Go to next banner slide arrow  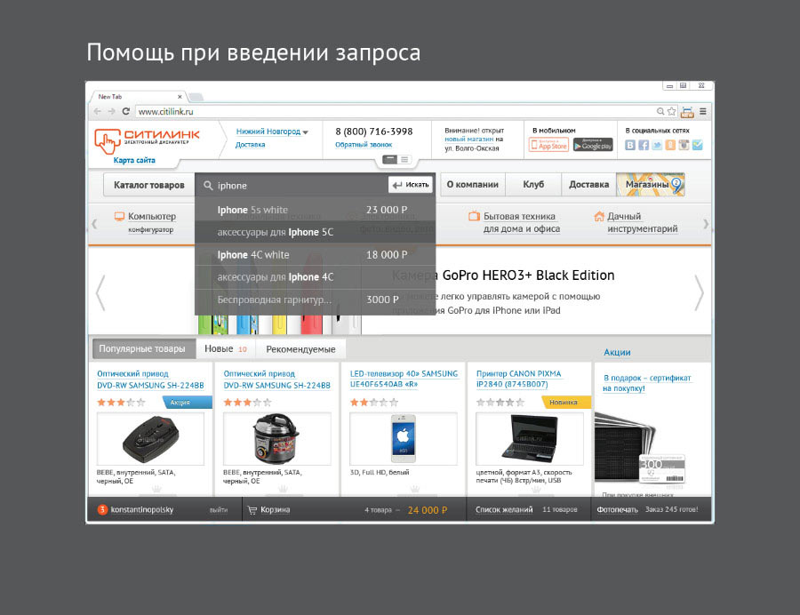pyautogui.click(x=699, y=292)
